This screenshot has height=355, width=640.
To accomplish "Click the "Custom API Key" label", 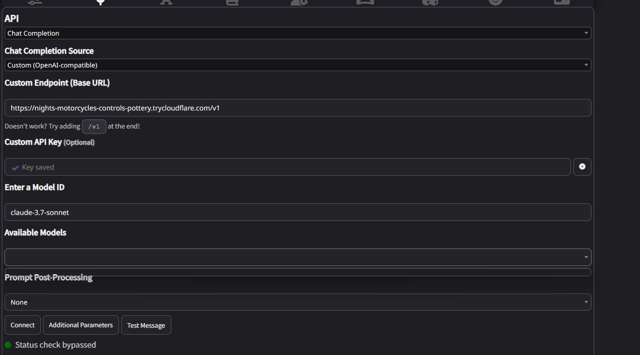I will coord(33,142).
